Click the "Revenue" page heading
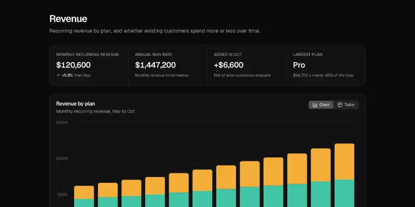 click(x=68, y=19)
